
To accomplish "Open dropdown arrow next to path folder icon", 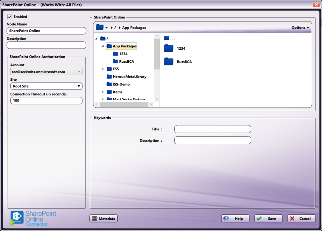I will pyautogui.click(x=106, y=28).
